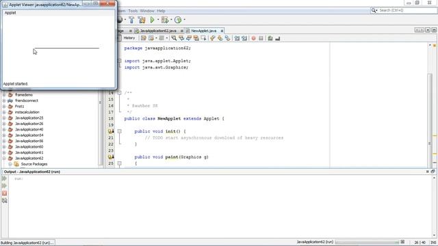Click Source Packages folder label
Image resolution: width=438 pixels, height=246 pixels.
coord(34,164)
